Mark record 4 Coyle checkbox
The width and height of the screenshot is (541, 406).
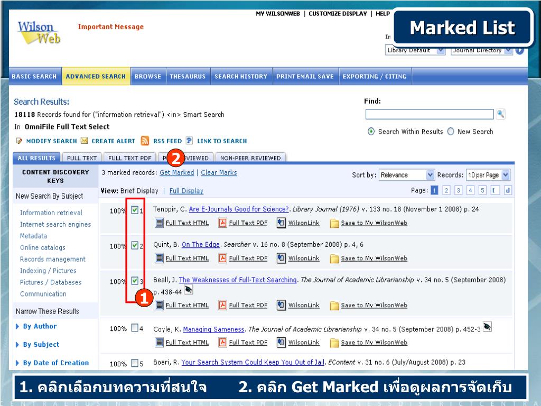pyautogui.click(x=135, y=328)
